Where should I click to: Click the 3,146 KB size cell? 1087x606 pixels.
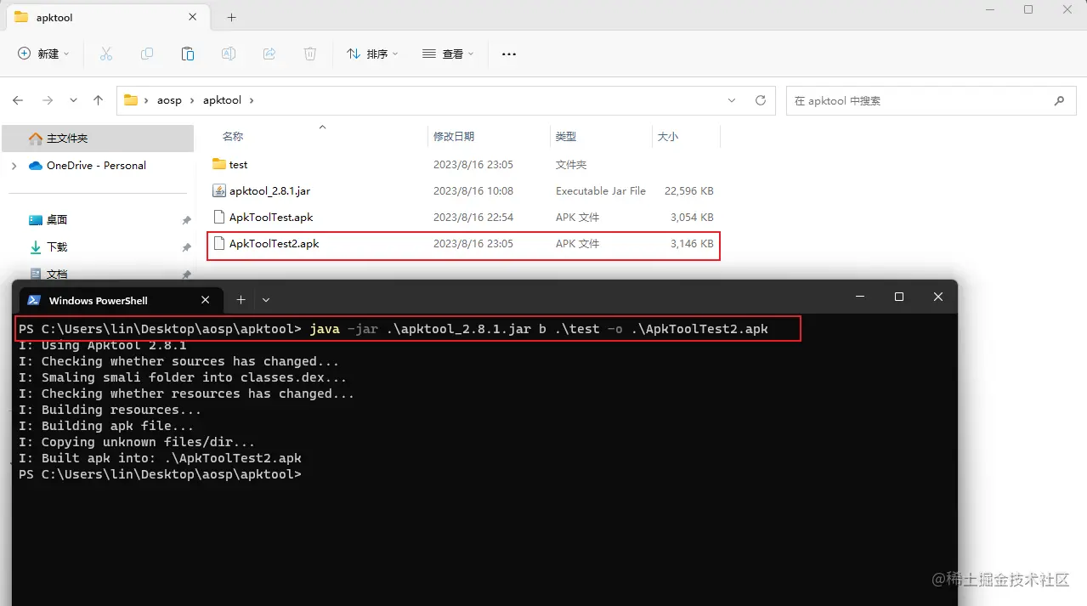click(x=692, y=244)
